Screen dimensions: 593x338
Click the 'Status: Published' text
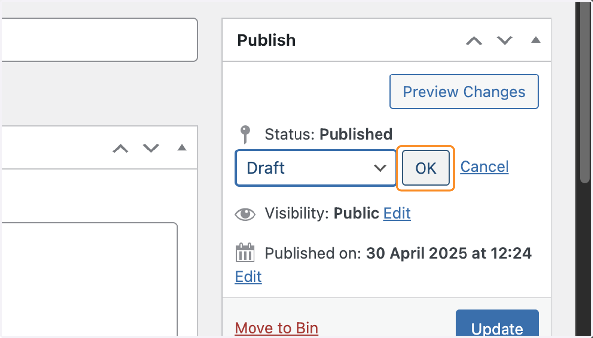pos(329,134)
